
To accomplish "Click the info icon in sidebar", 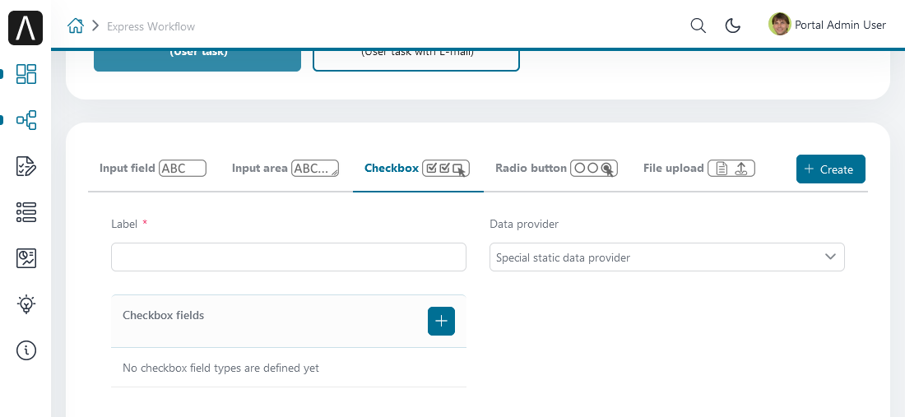I will pyautogui.click(x=26, y=350).
